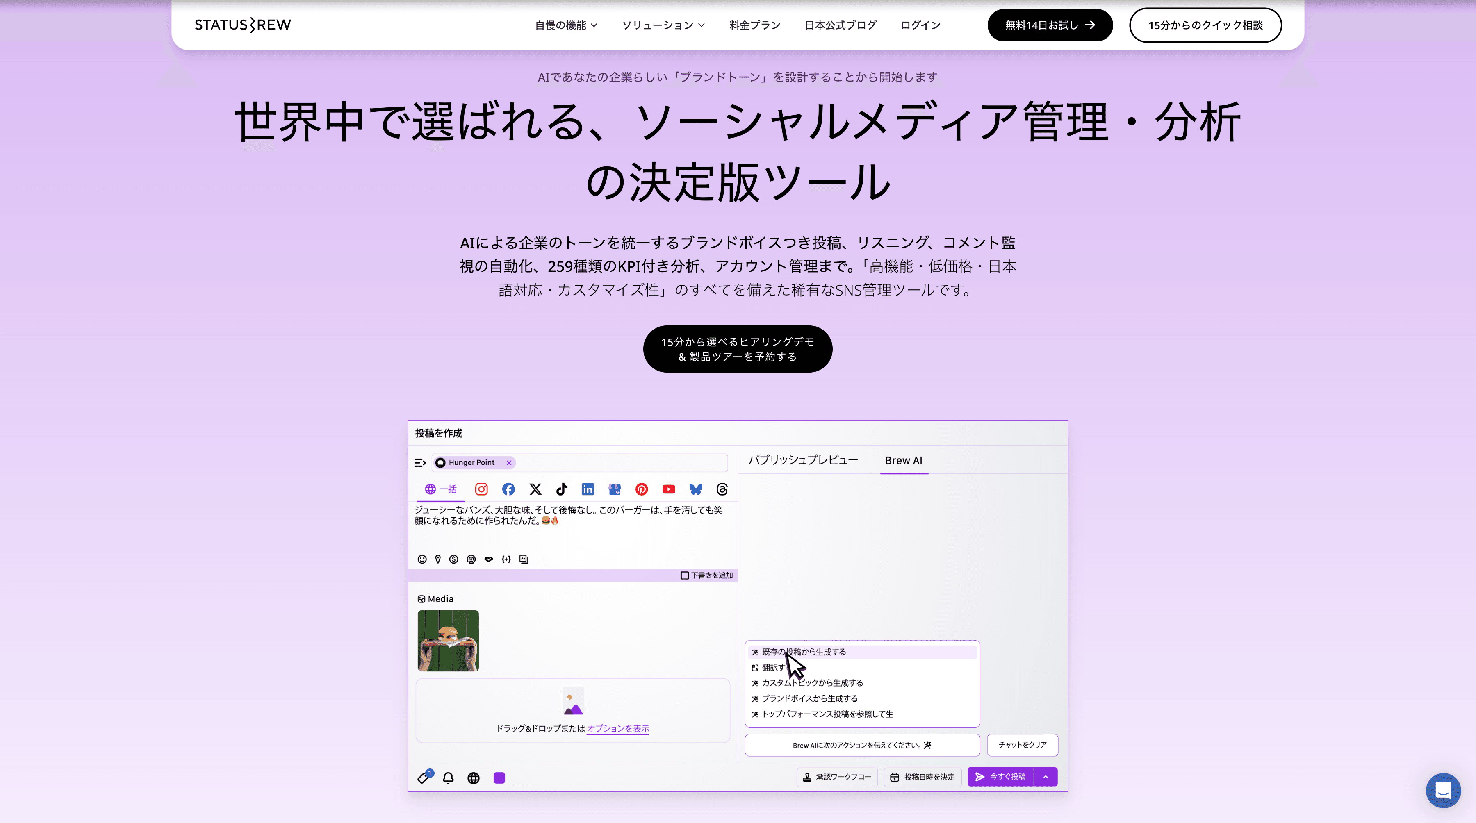Choose the Pinterest network icon
Screen dimensions: 1476x823
click(x=642, y=489)
